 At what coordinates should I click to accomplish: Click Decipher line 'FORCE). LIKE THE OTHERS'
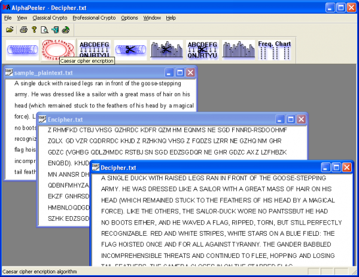point(215,211)
